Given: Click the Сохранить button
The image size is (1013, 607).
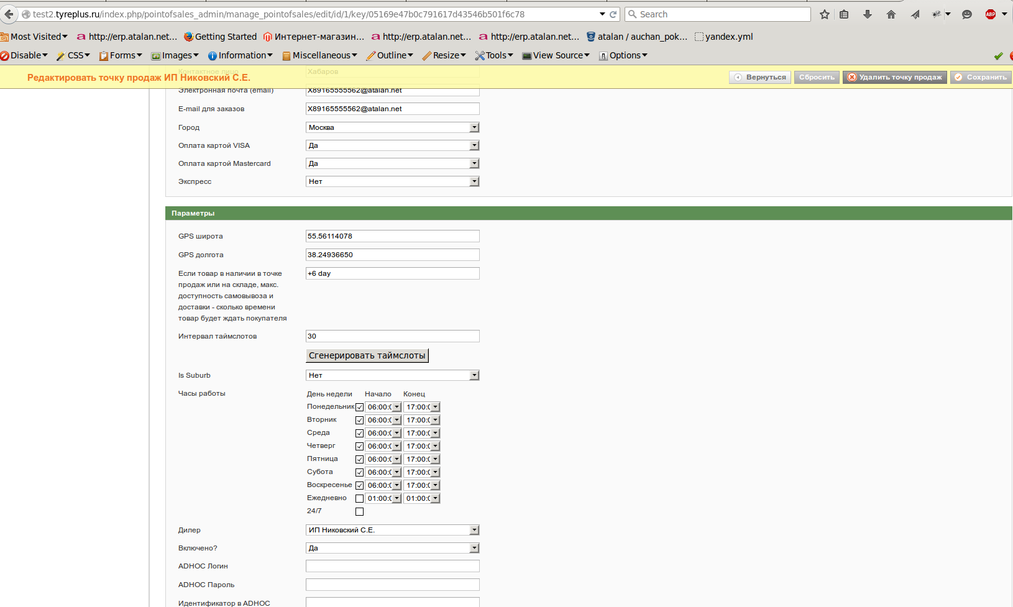Looking at the screenshot, I should [981, 77].
